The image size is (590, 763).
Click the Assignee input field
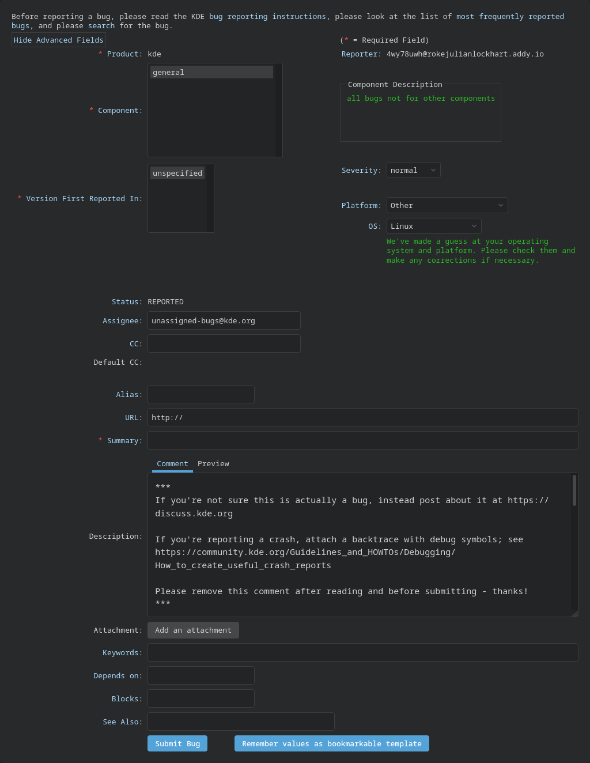coord(224,320)
